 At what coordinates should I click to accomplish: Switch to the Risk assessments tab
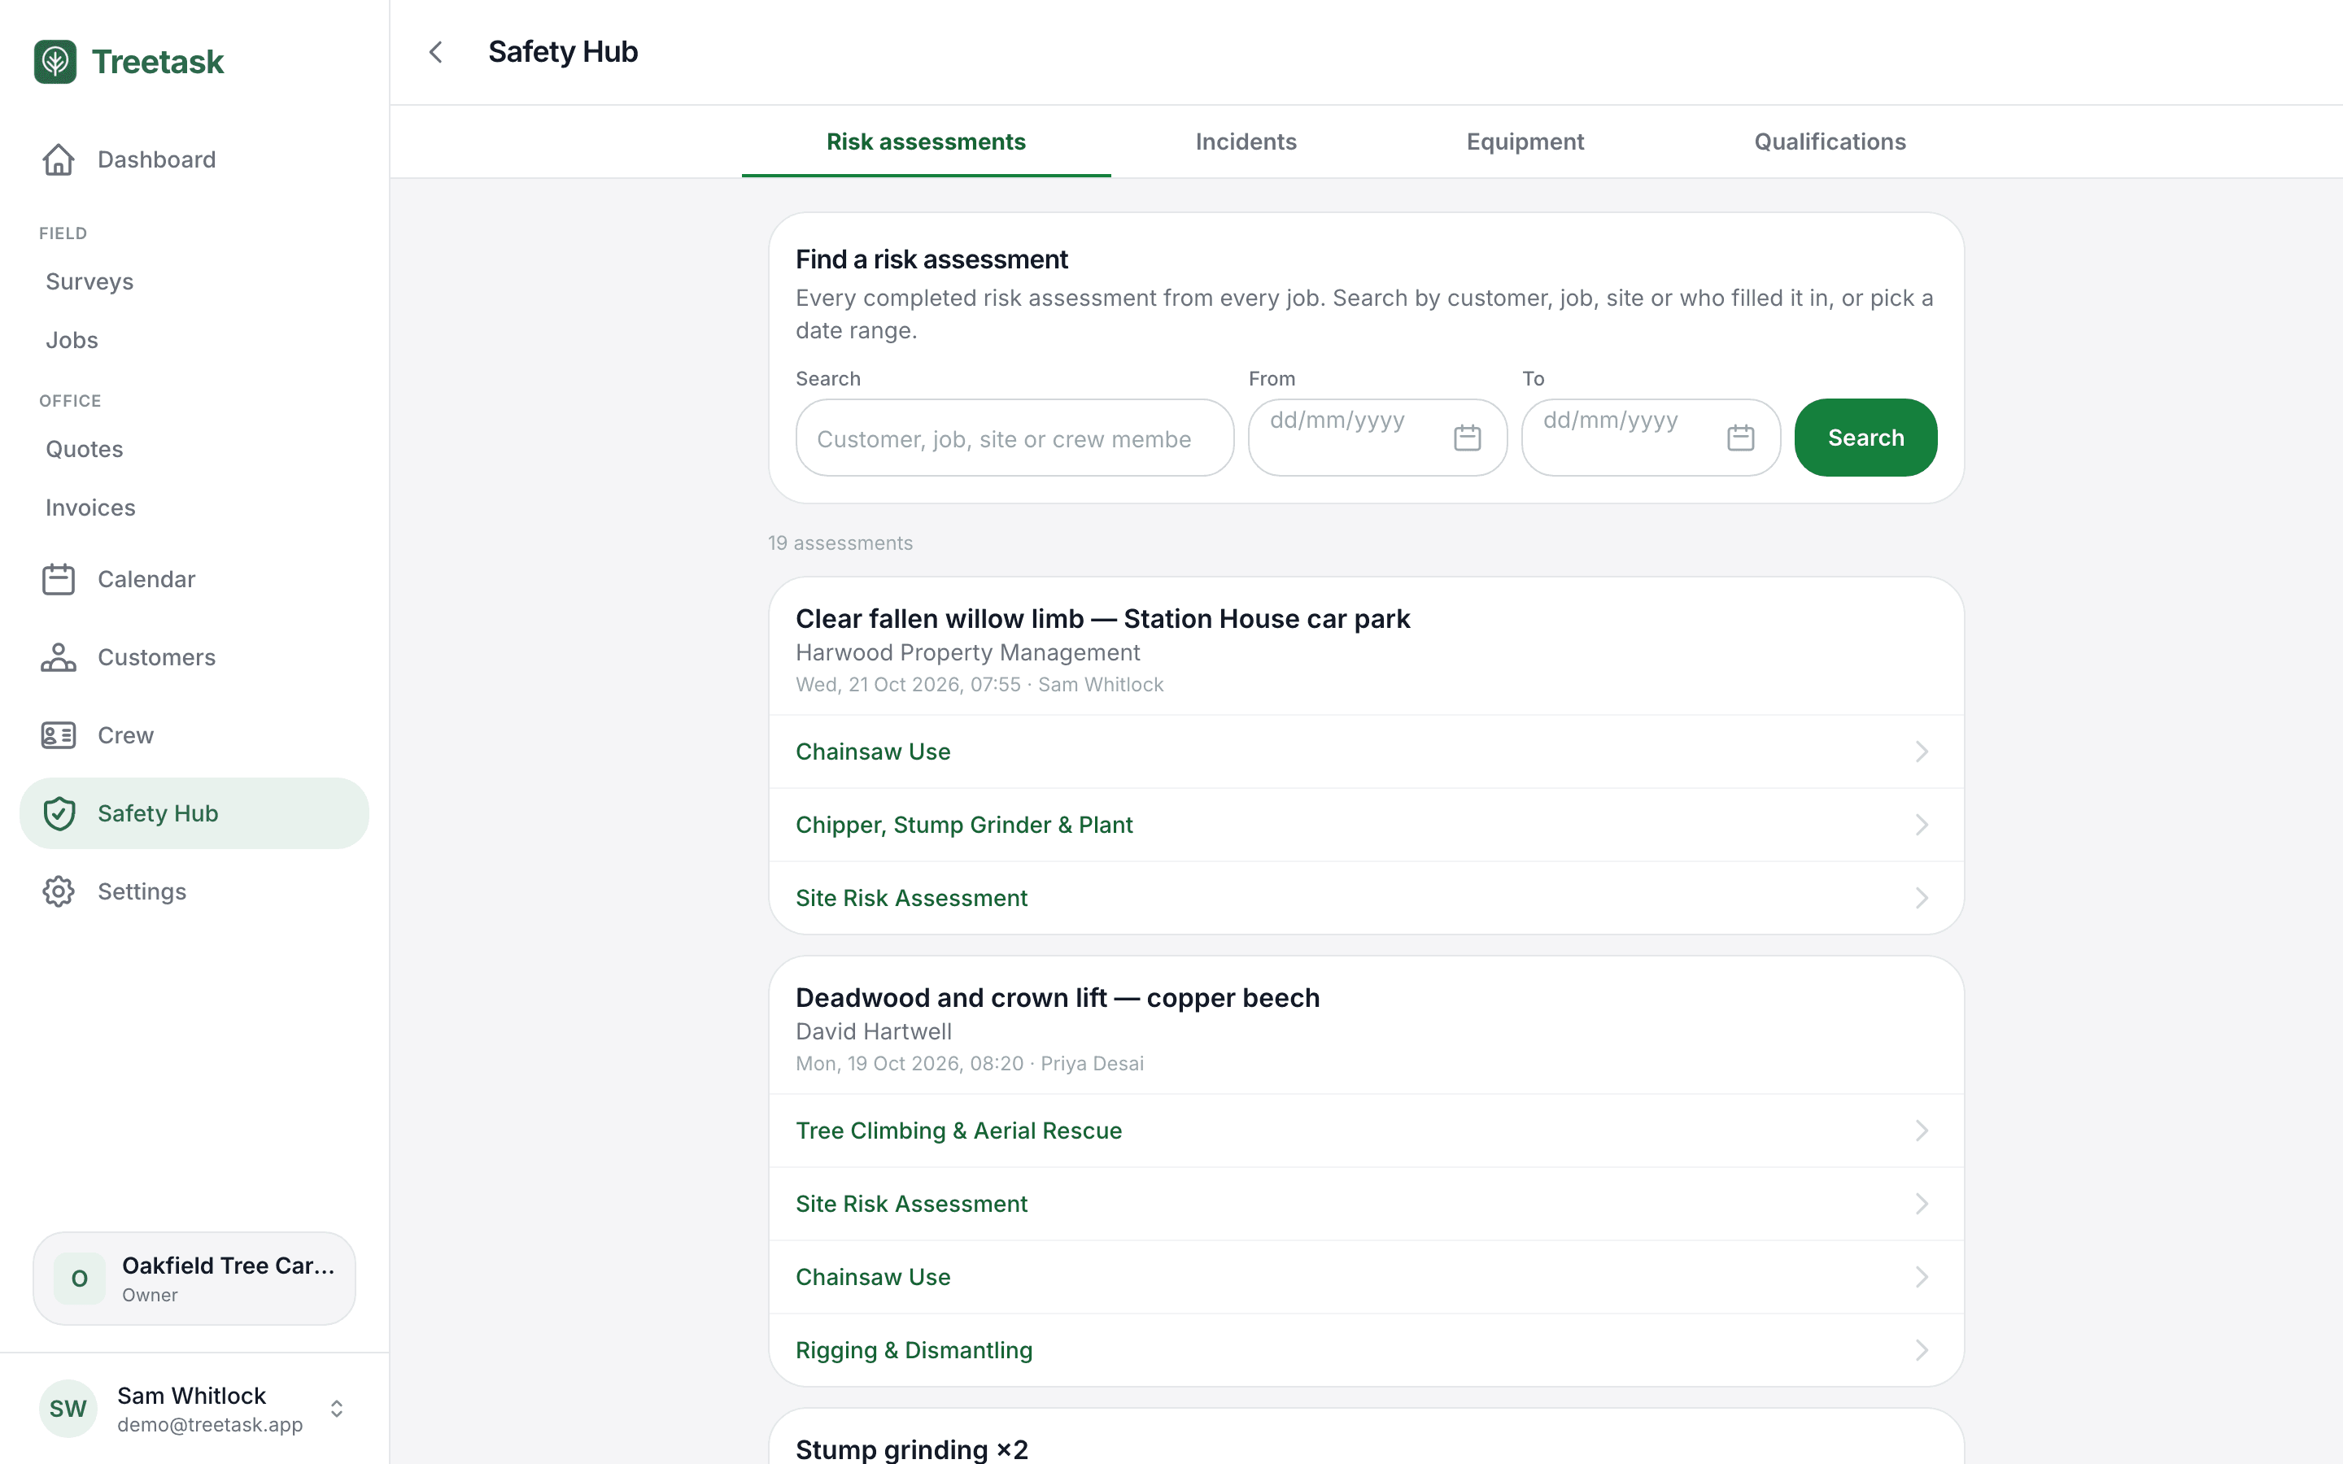coord(926,142)
